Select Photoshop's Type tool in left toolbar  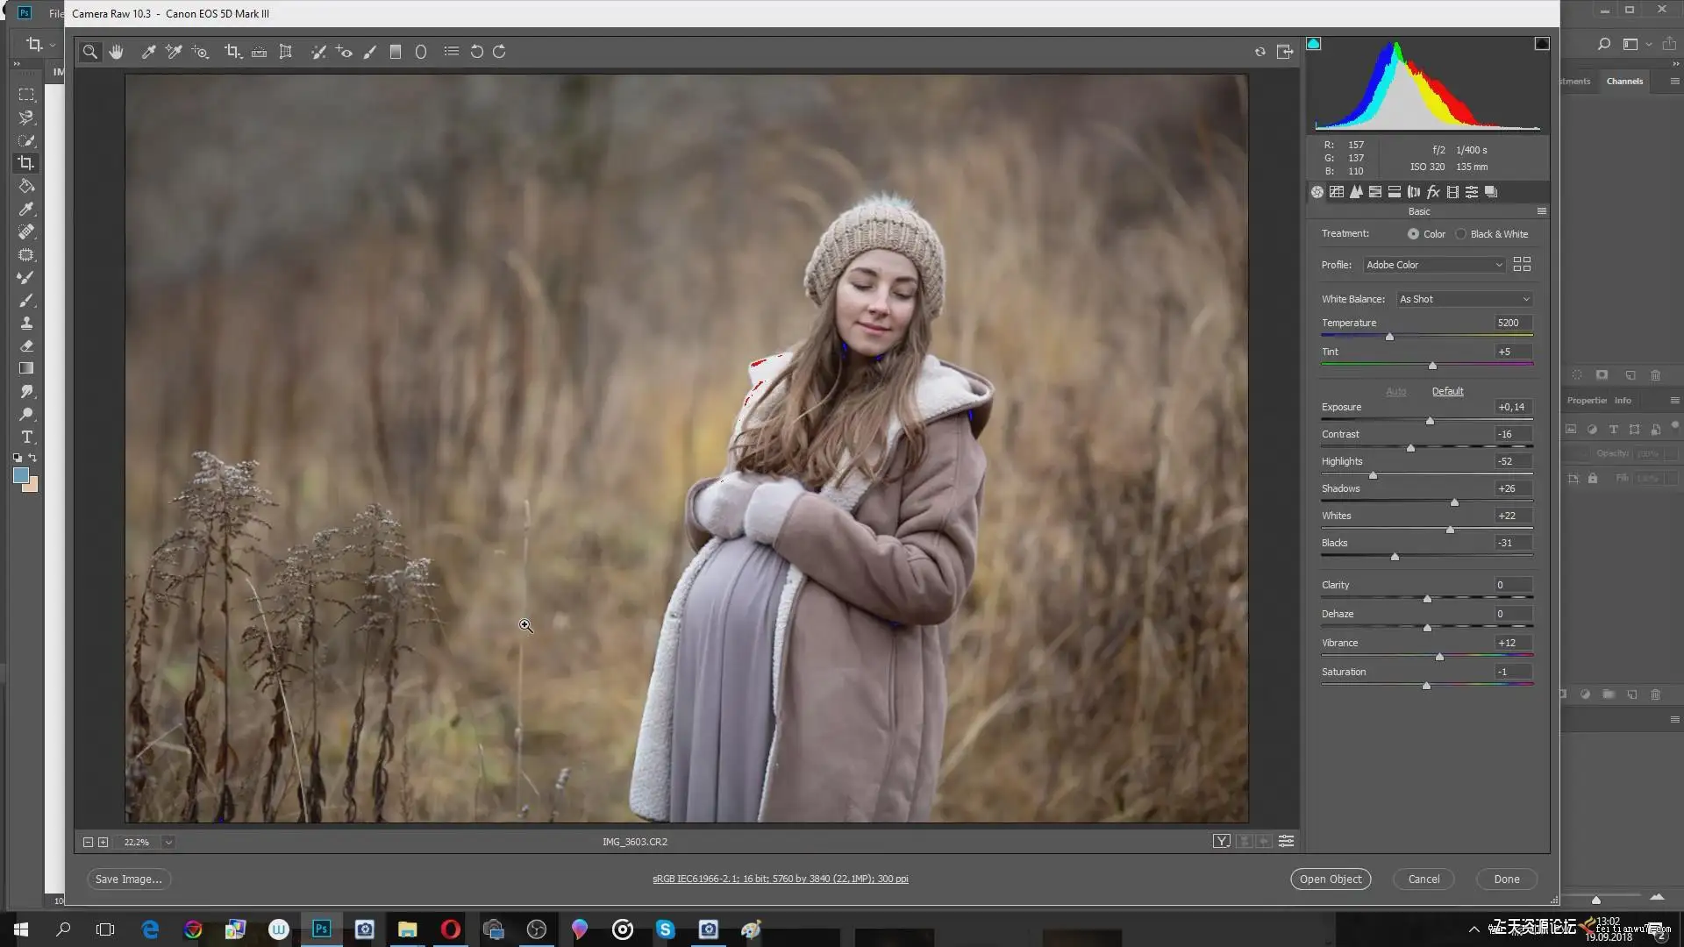(26, 437)
